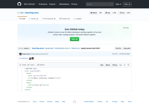This screenshot has height=112, width=149.
Task: Click the pencil edit file icon
Action: (124, 65)
